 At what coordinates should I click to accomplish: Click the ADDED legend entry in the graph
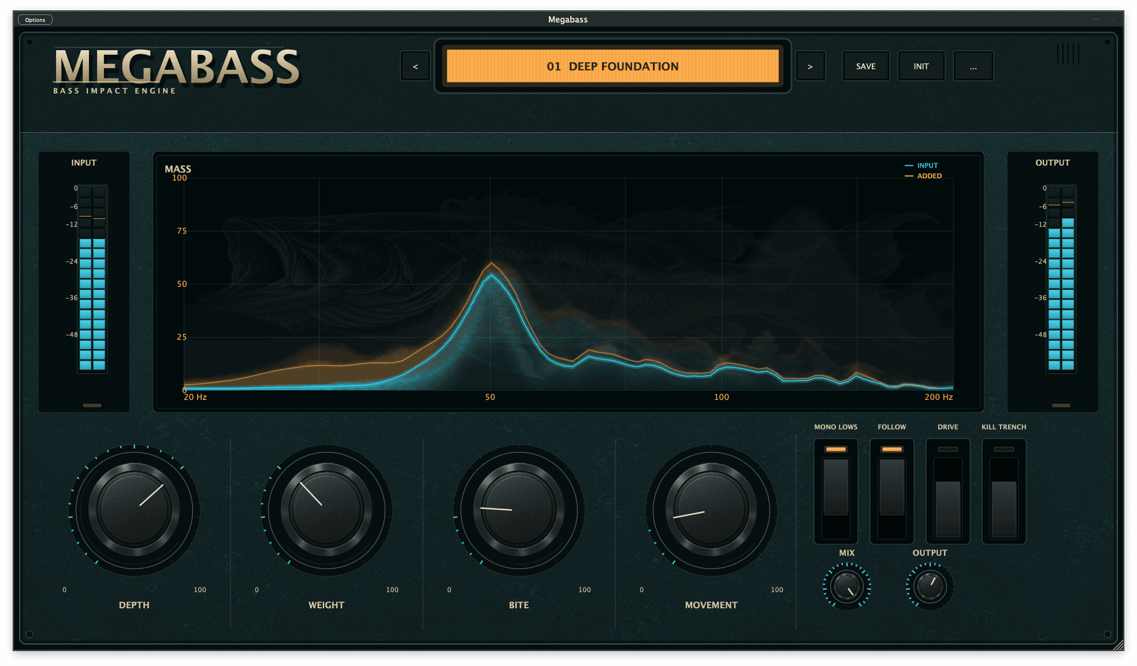(923, 176)
